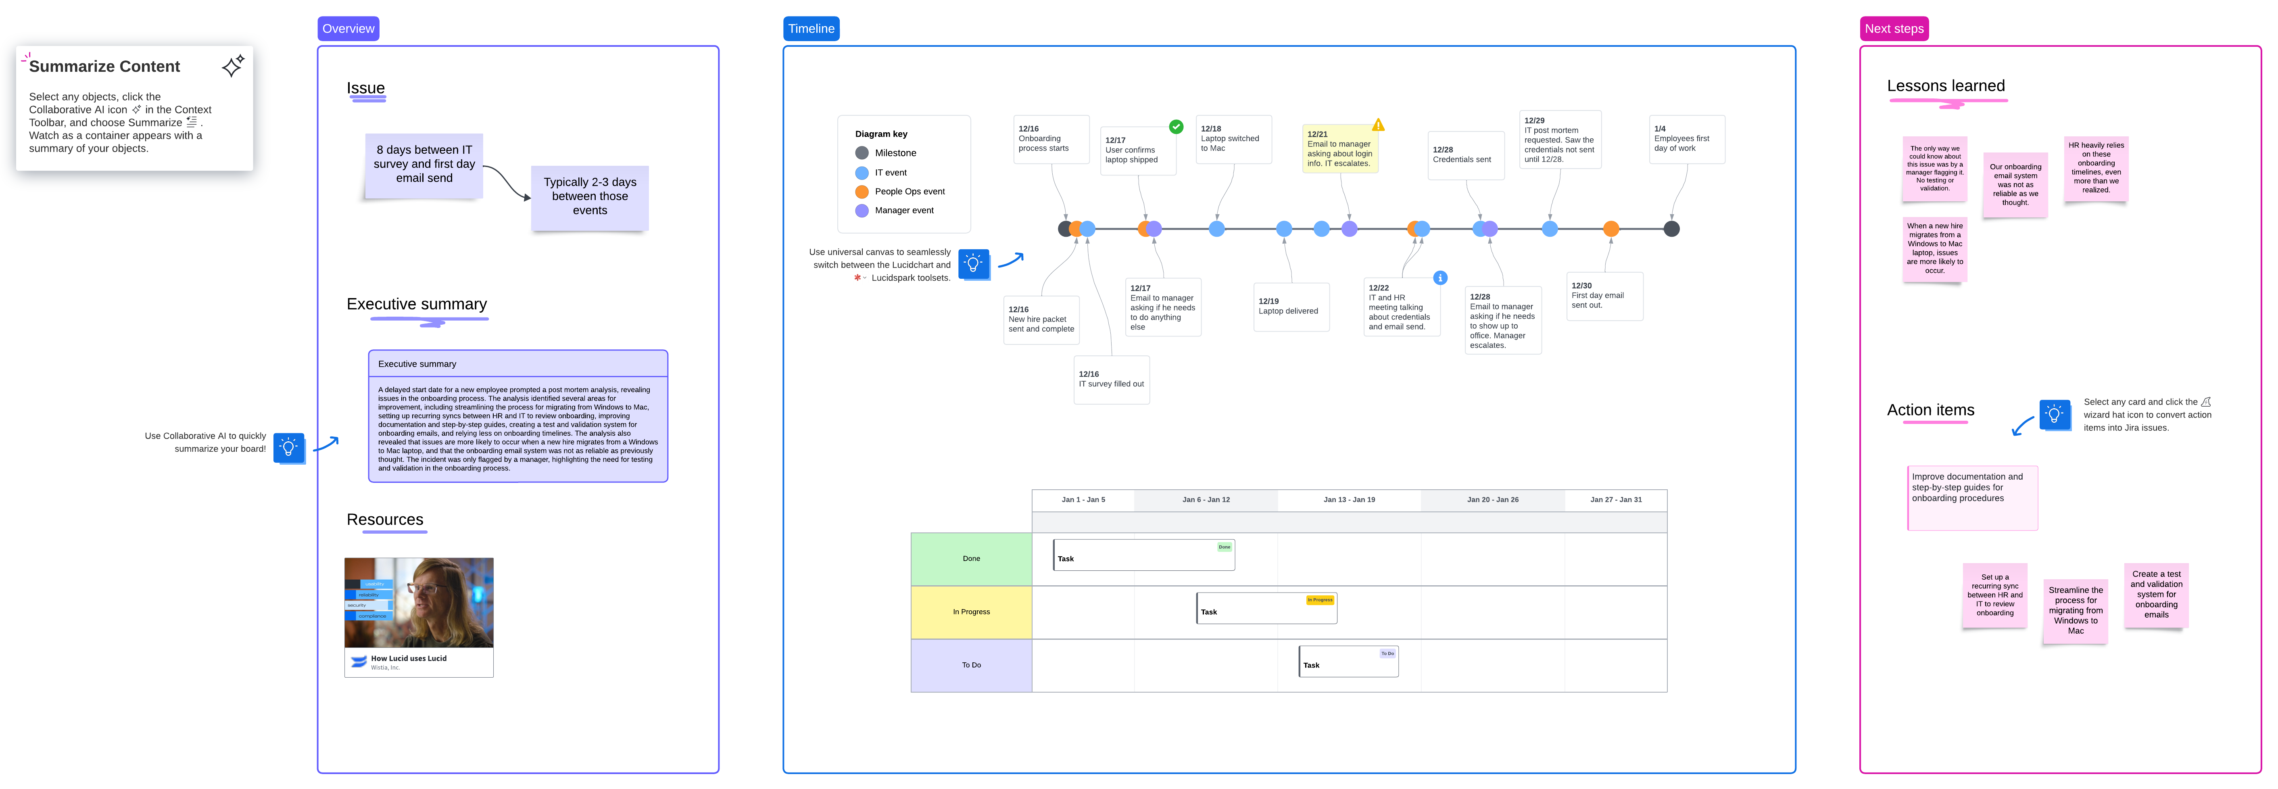Click lightbulb tip icon near universal canvas note
Viewport: 2278px width, 789px height.
coord(973,263)
